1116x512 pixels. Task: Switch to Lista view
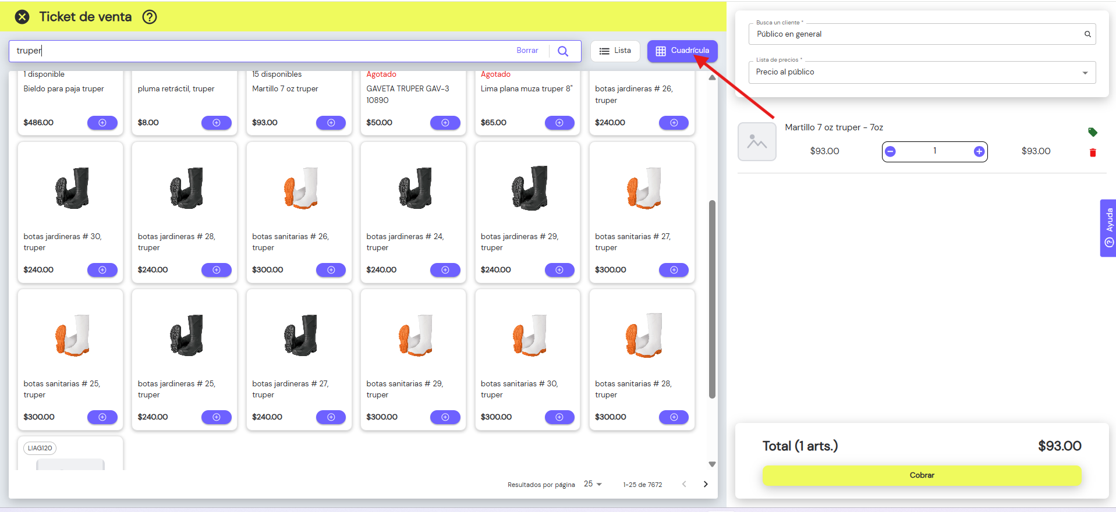(x=615, y=51)
